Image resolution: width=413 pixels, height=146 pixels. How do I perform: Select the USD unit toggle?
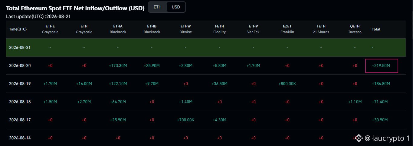(x=176, y=7)
